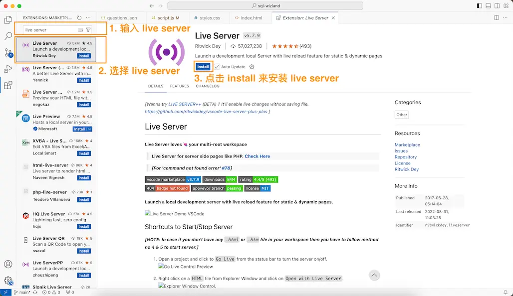Open the Run and Debug view
Image resolution: width=513 pixels, height=296 pixels.
[x=7, y=70]
